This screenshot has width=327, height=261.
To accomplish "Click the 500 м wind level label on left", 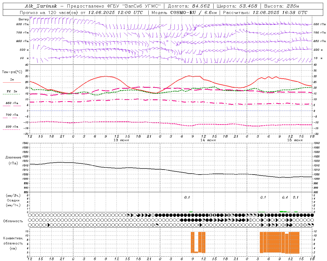I will tap(24, 50).
